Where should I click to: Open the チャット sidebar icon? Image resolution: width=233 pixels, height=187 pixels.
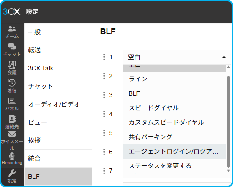coord(12,50)
